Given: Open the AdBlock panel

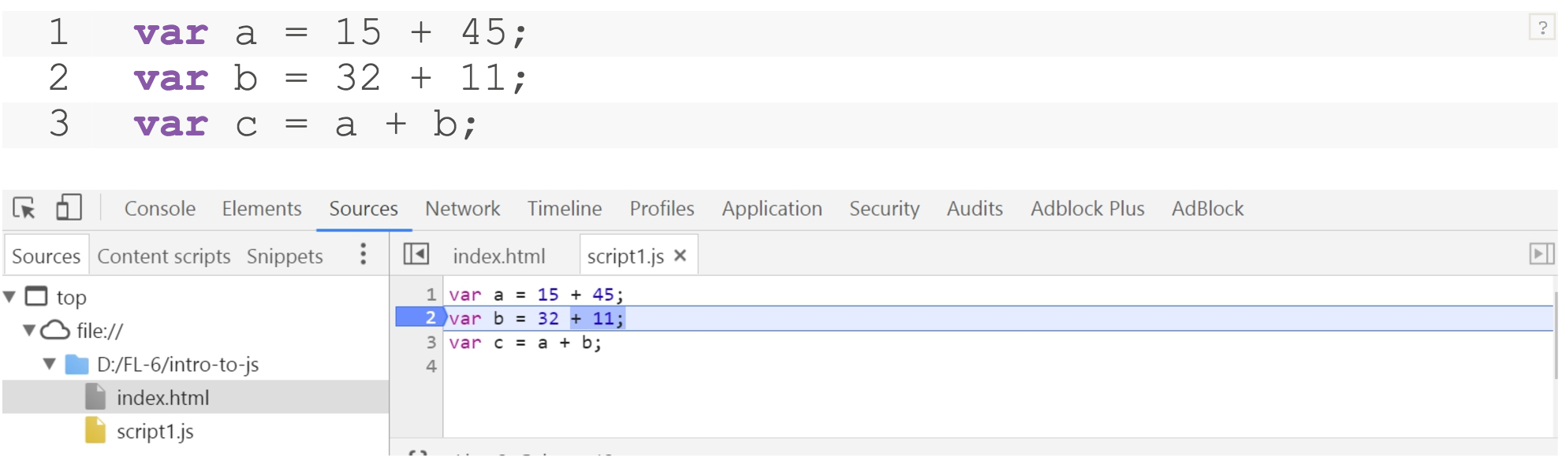Looking at the screenshot, I should (x=1207, y=209).
